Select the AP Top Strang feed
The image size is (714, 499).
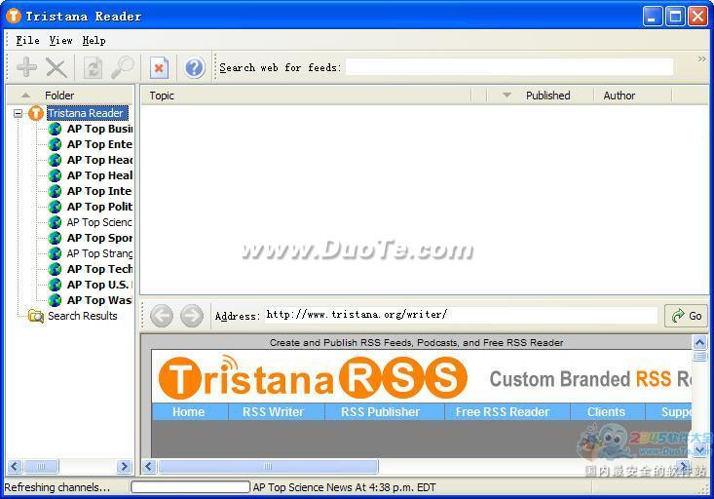pyautogui.click(x=99, y=253)
